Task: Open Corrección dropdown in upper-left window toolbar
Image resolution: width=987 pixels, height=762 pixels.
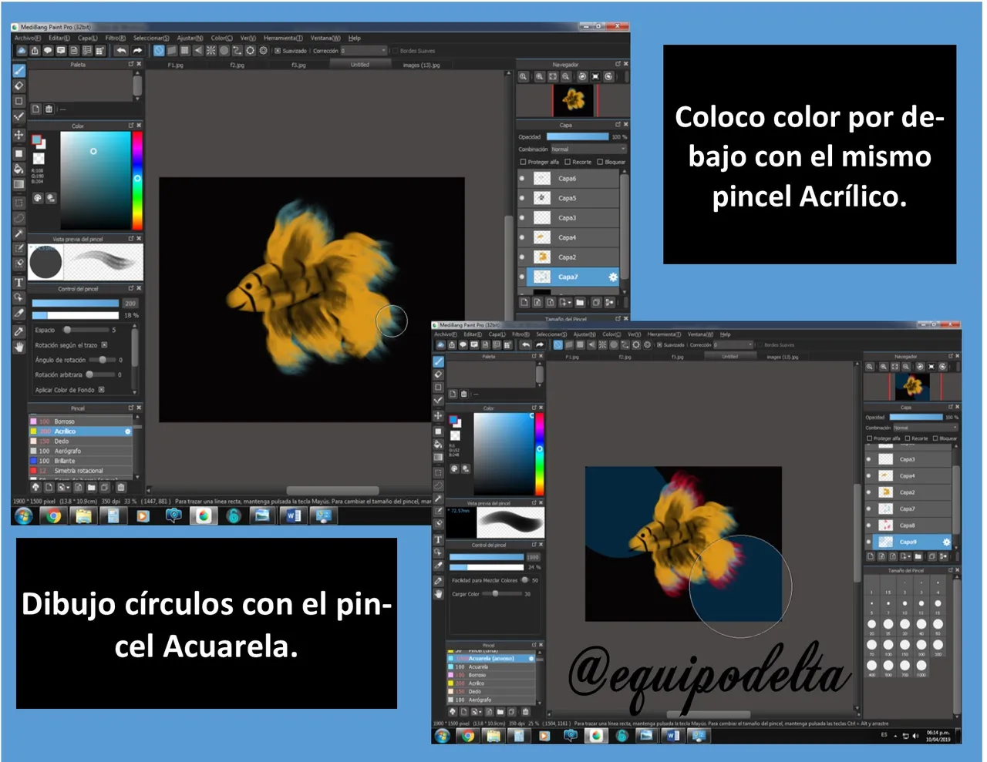Action: click(363, 51)
